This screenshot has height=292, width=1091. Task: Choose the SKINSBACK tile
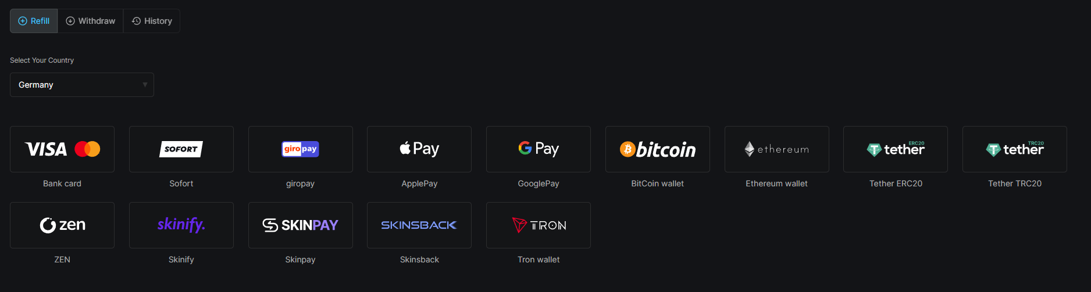[x=419, y=225]
